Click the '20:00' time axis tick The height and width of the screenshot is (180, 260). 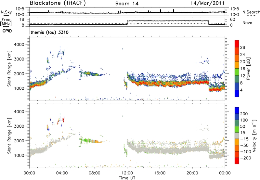click(x=192, y=173)
